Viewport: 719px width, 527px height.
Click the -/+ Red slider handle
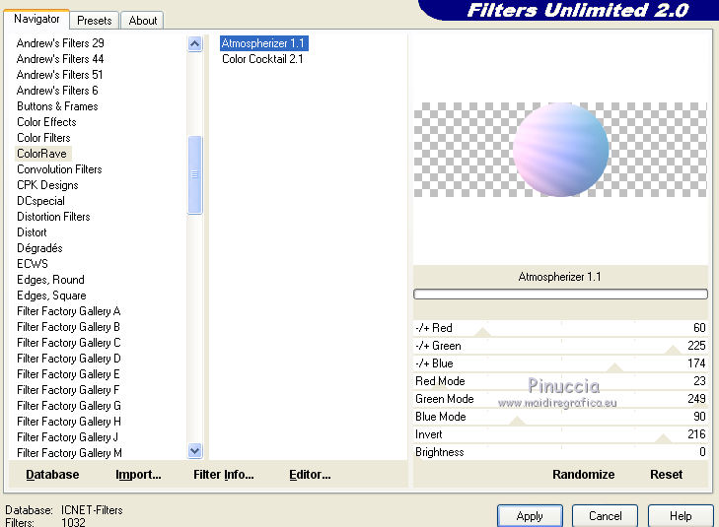(483, 333)
